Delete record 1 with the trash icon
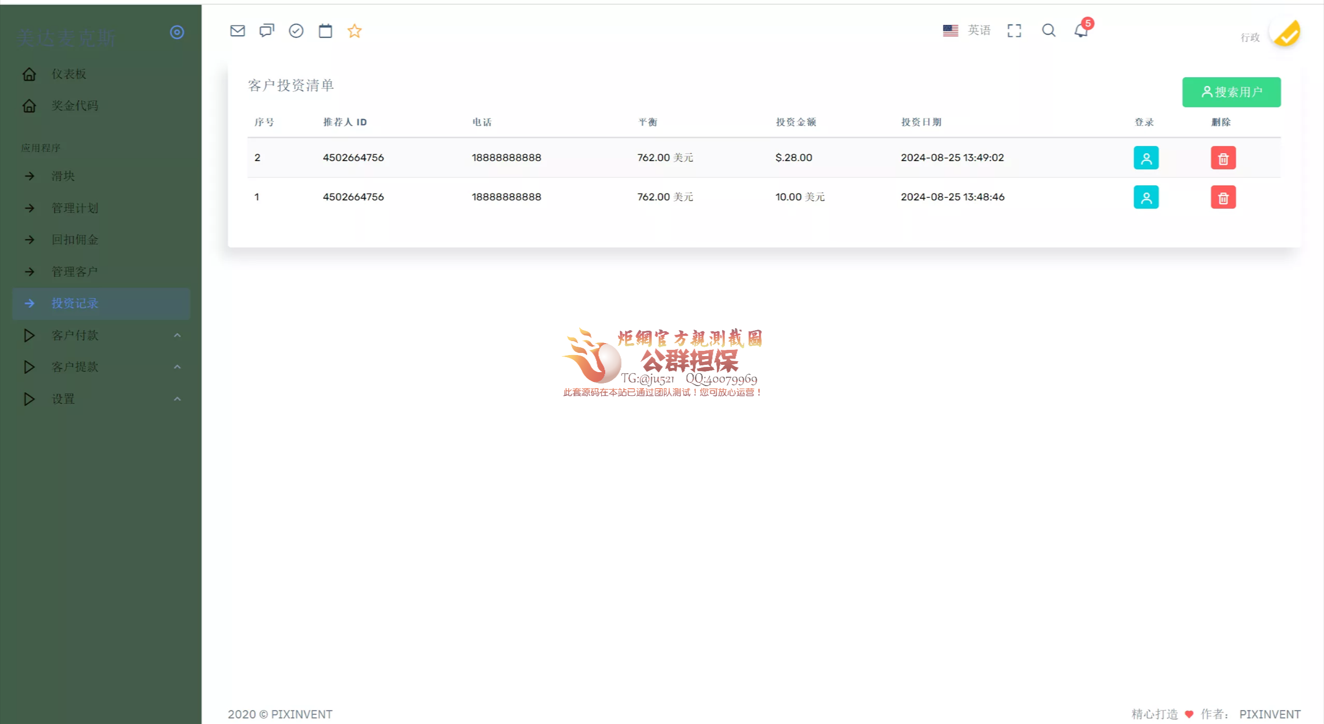1324x724 pixels. (1223, 197)
